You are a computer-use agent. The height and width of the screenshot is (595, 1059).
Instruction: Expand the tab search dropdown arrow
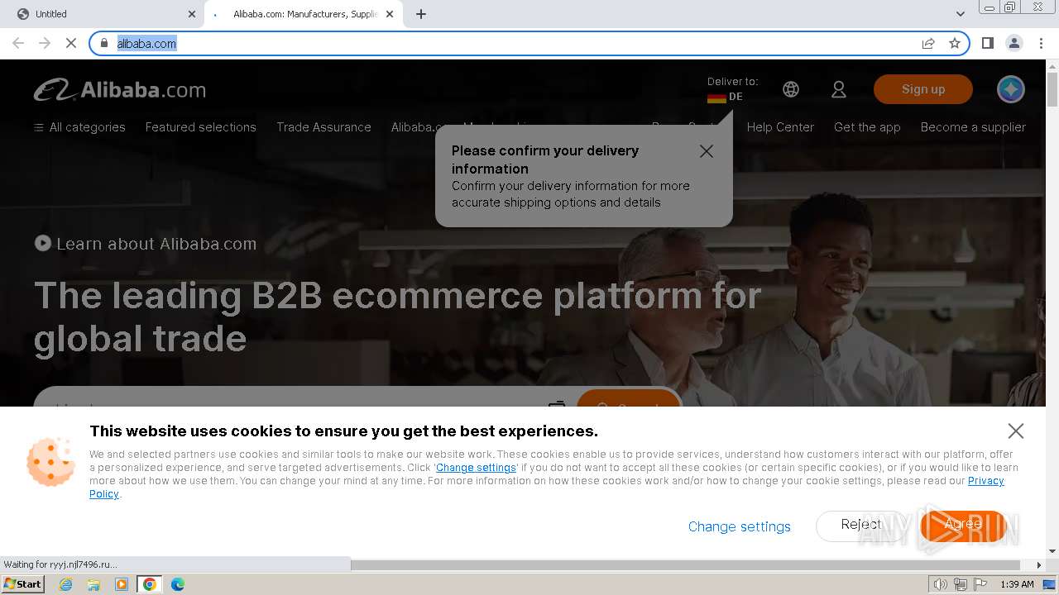(960, 14)
